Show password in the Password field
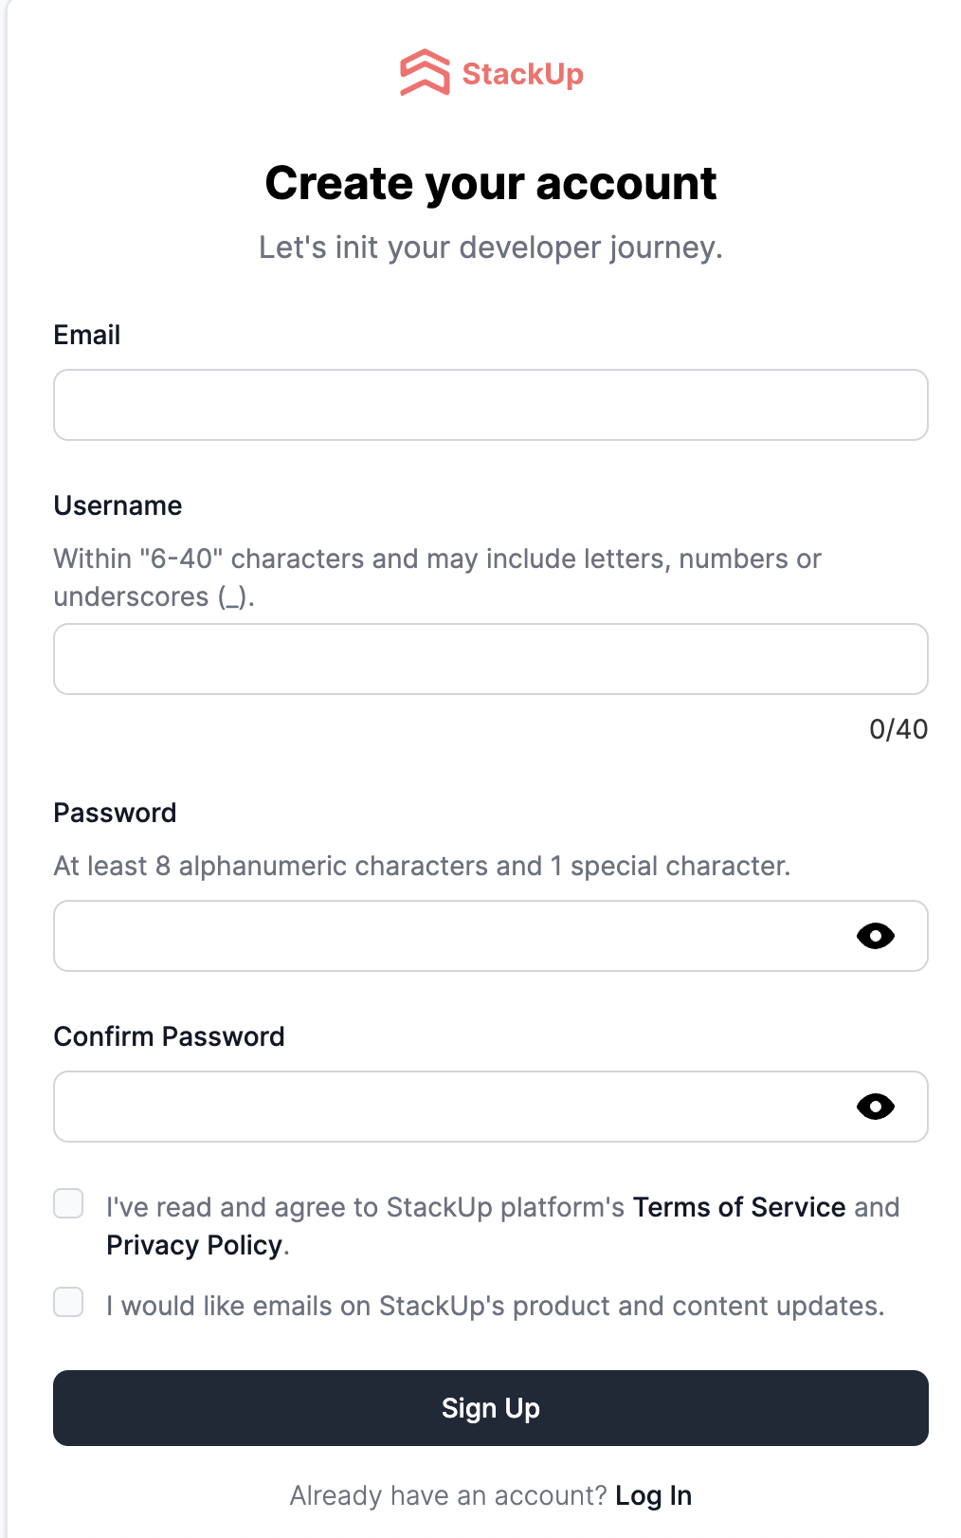Image resolution: width=961 pixels, height=1538 pixels. [x=875, y=936]
